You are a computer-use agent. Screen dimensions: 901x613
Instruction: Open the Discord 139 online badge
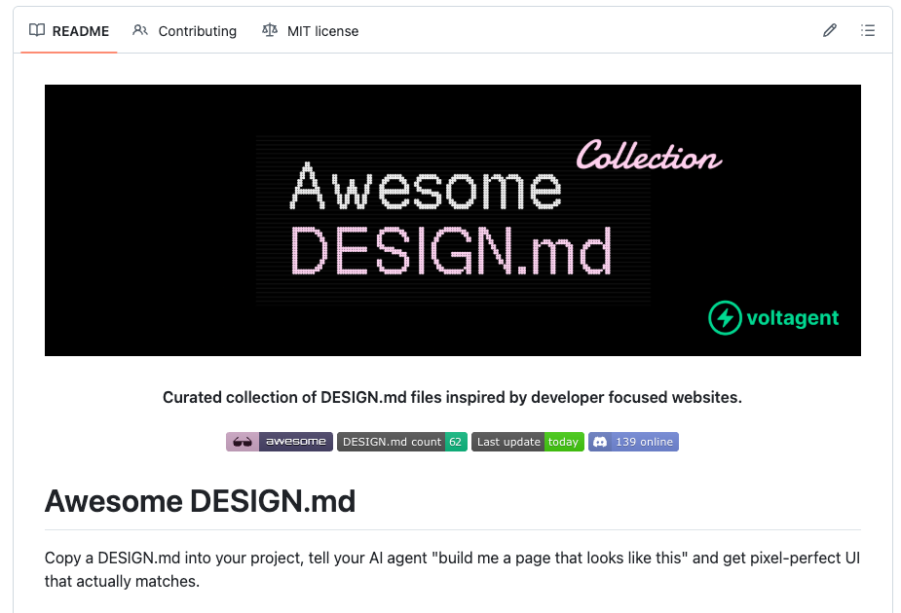tap(633, 442)
